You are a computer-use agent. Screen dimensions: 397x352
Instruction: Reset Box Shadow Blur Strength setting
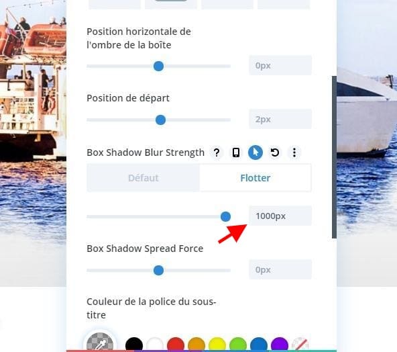(x=275, y=152)
